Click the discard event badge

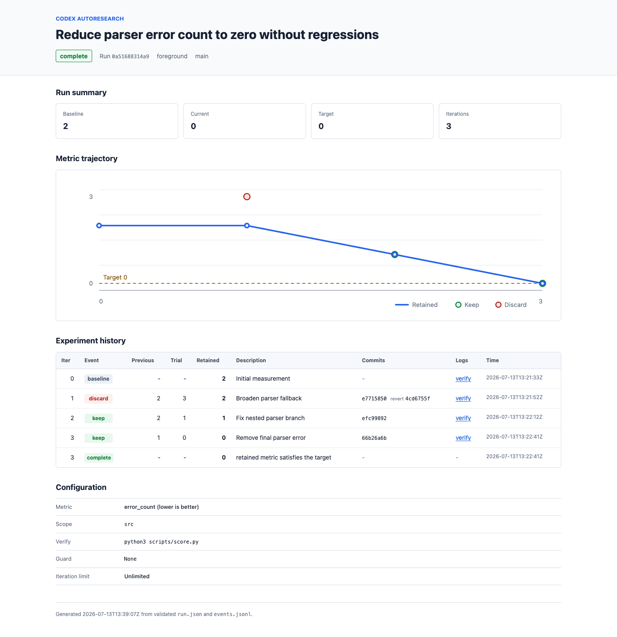click(99, 399)
